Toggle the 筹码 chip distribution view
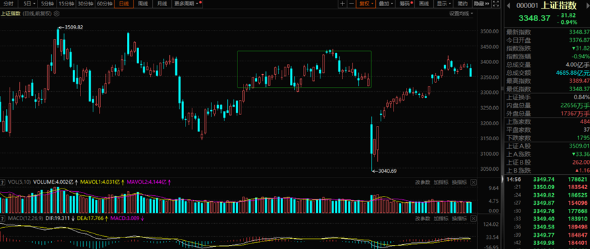 pos(406,4)
